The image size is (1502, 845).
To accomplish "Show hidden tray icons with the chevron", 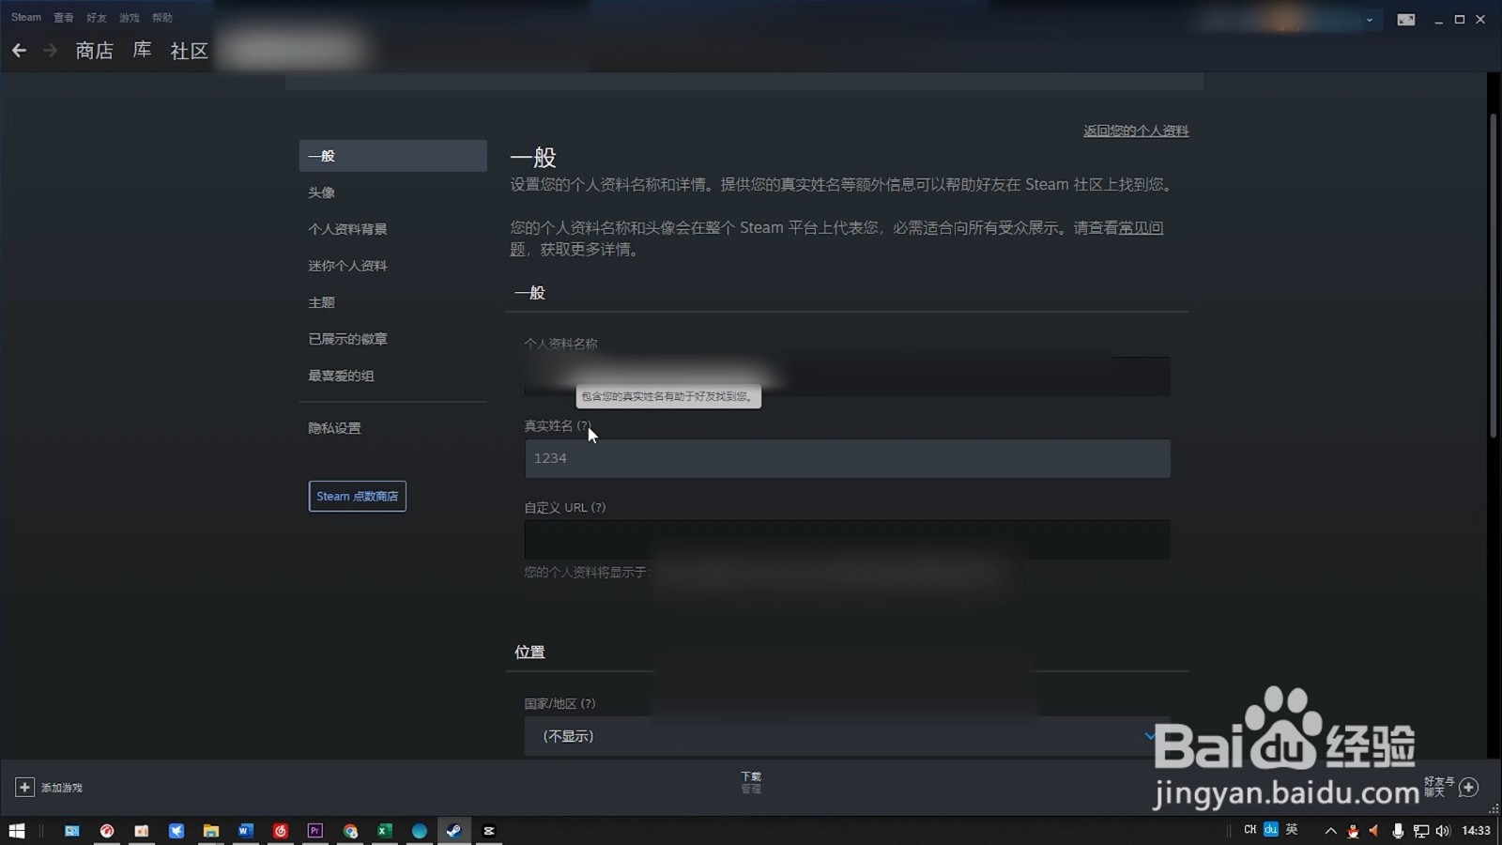I will point(1330,831).
